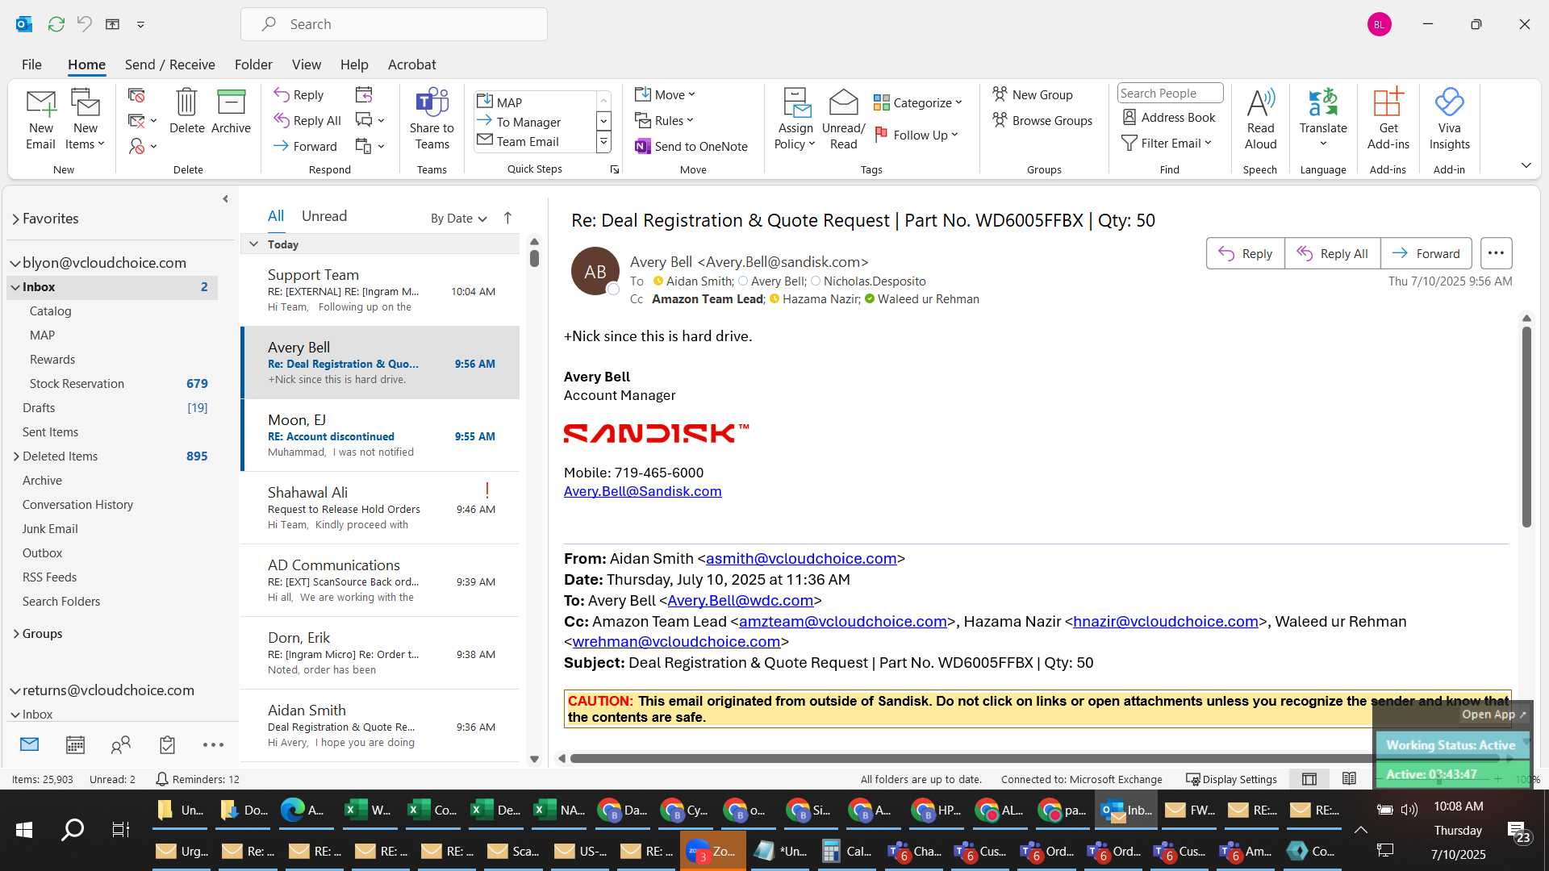1549x871 pixels.
Task: Open Address Book
Action: tap(1169, 117)
